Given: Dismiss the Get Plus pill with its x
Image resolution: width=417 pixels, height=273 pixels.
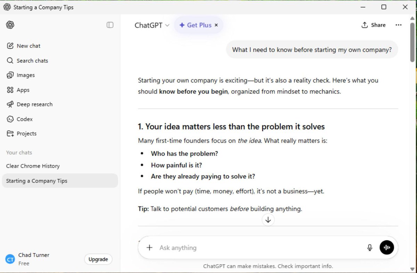Looking at the screenshot, I should 216,25.
